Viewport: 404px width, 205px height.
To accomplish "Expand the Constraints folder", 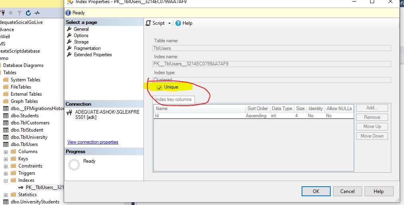I will click(x=6, y=166).
